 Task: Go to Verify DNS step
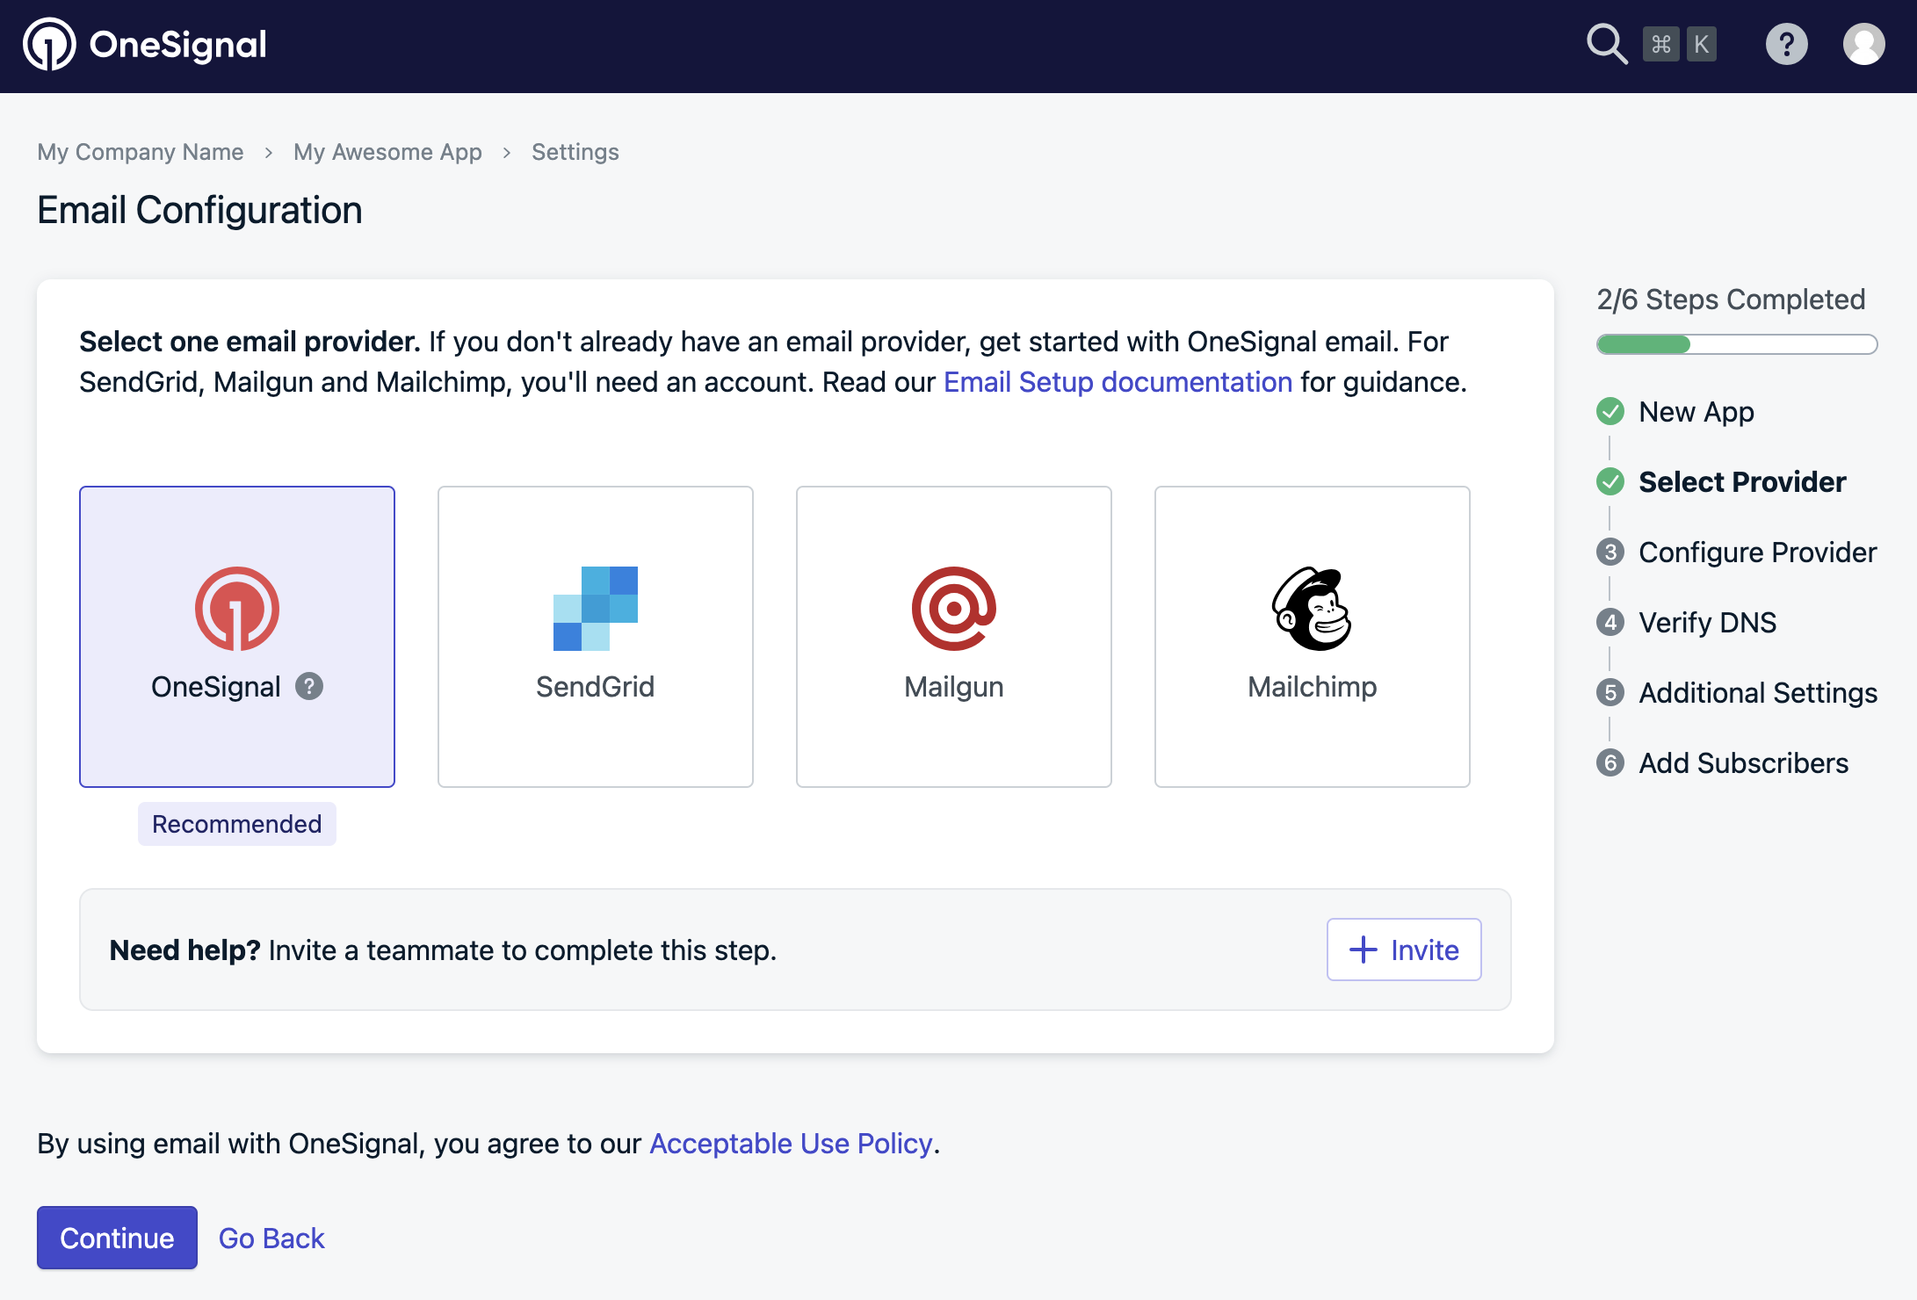tap(1707, 622)
